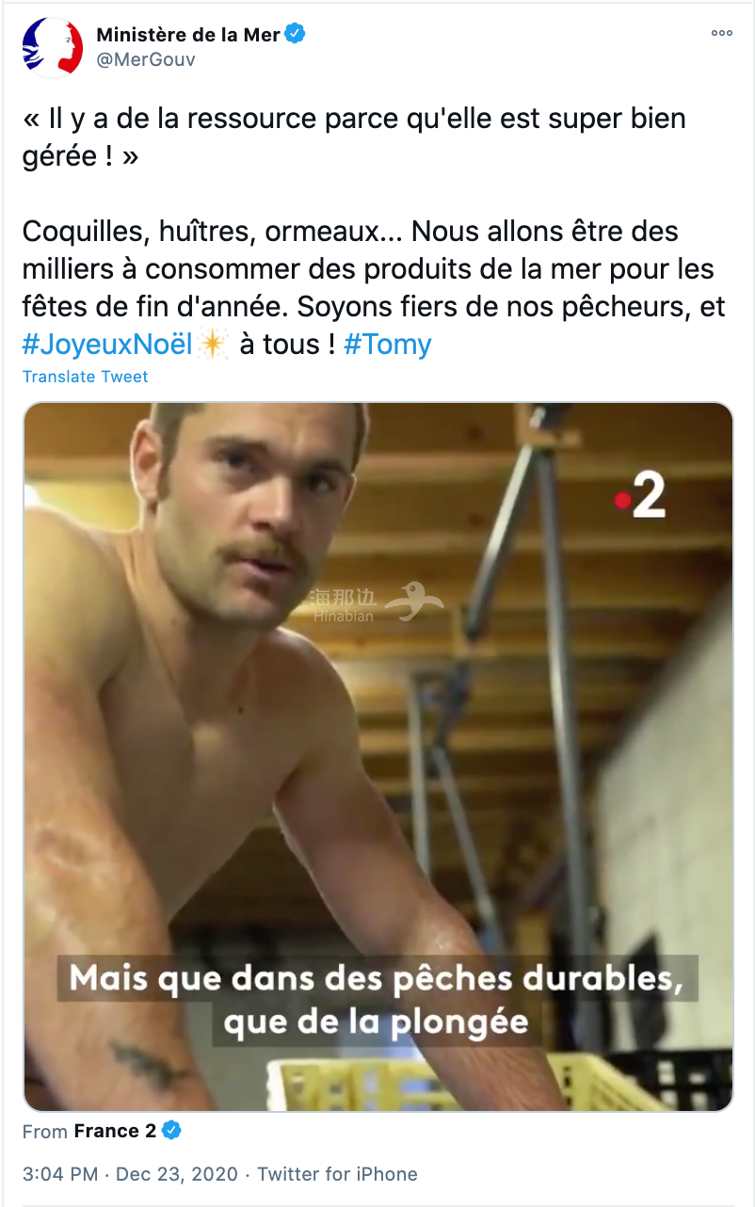The width and height of the screenshot is (755, 1207).
Task: Visit the @MerGouv handle link
Action: click(146, 59)
